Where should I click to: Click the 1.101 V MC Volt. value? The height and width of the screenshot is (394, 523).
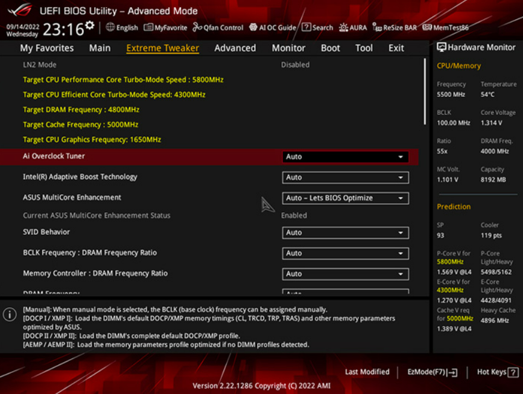(447, 180)
